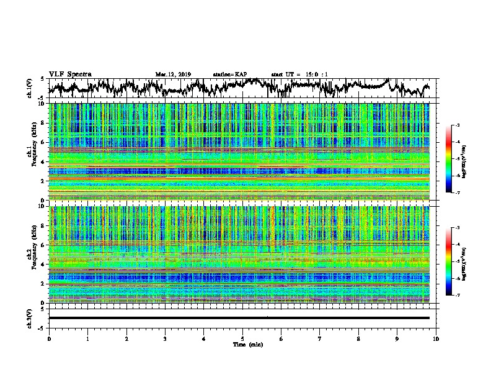Click time axis tick label "3" at the bottom
This screenshot has width=491, height=380.
click(165, 339)
